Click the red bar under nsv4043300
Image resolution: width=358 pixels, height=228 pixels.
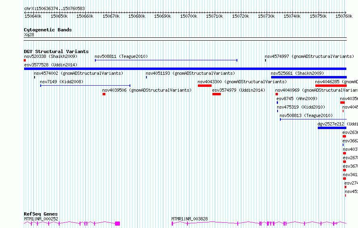(x=205, y=86)
